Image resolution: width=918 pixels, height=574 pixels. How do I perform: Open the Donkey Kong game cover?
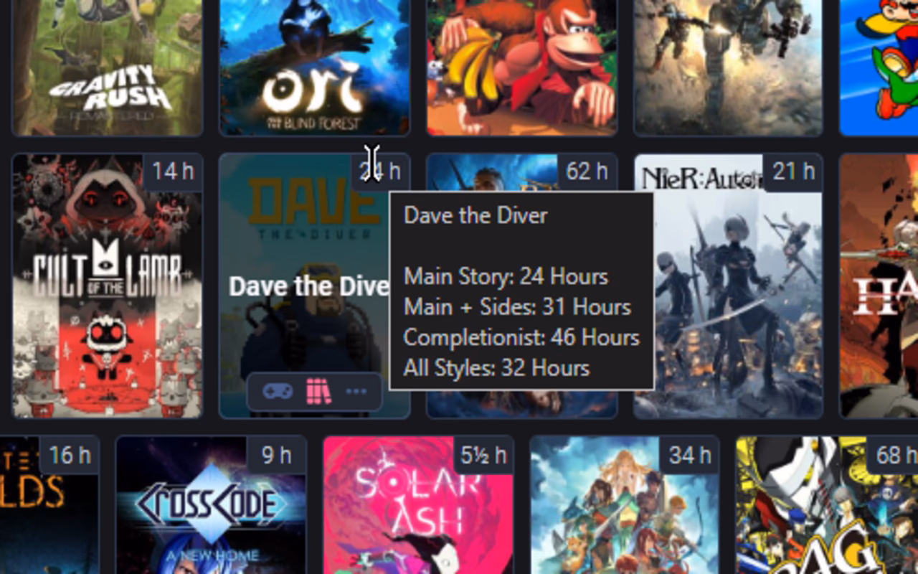pos(521,67)
